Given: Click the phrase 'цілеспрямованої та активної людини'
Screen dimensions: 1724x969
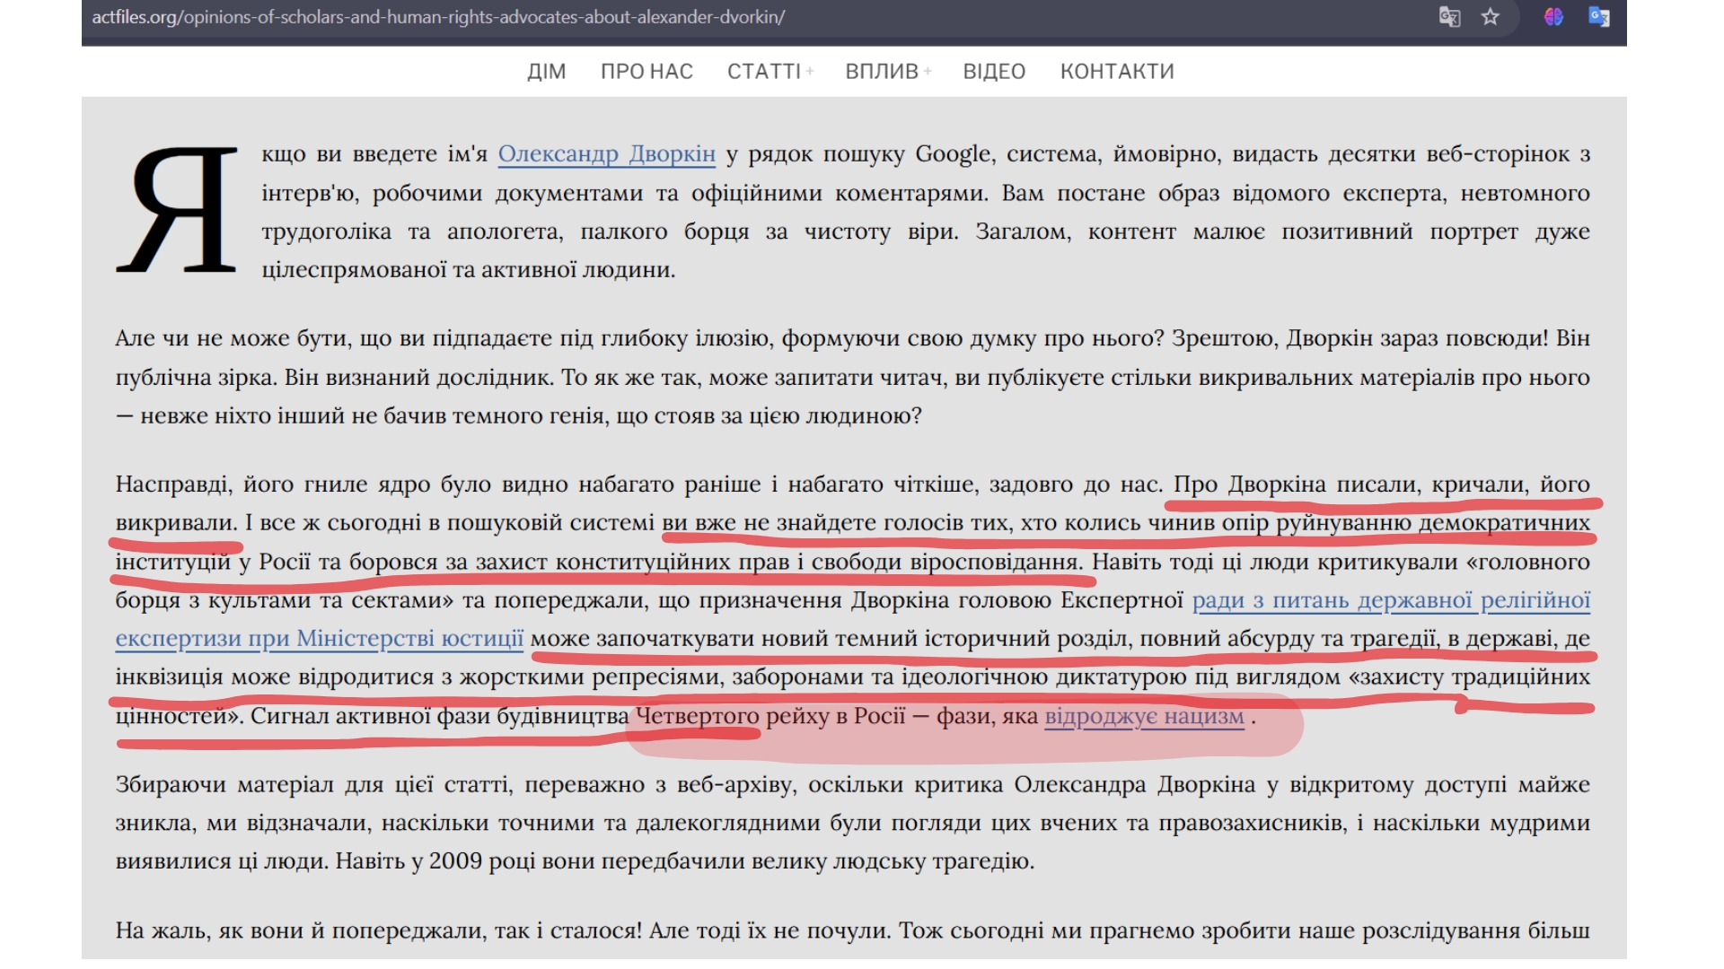Looking at the screenshot, I should pyautogui.click(x=468, y=270).
